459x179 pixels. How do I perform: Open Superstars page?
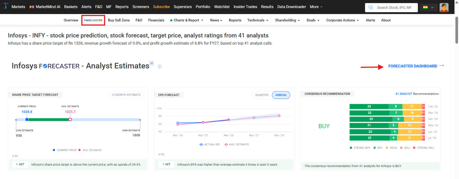[183, 7]
